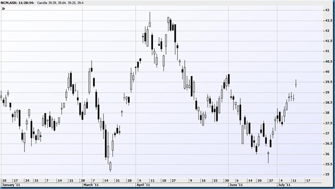Select the 38.5 price axis label
Viewport: 335px width, 189px height.
(329, 103)
